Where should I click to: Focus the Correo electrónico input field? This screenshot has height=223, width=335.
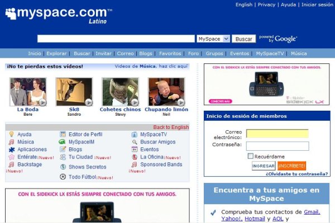(x=277, y=133)
